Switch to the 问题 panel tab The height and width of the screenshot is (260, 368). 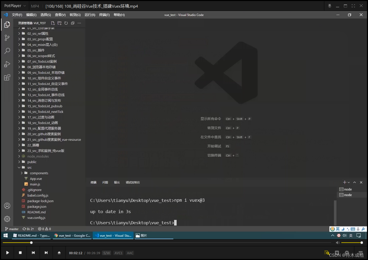[x=105, y=182]
